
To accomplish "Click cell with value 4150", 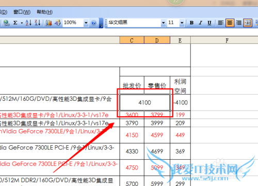I will [132, 135].
